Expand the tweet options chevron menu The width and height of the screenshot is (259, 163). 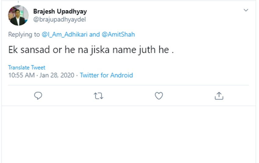pos(246,10)
